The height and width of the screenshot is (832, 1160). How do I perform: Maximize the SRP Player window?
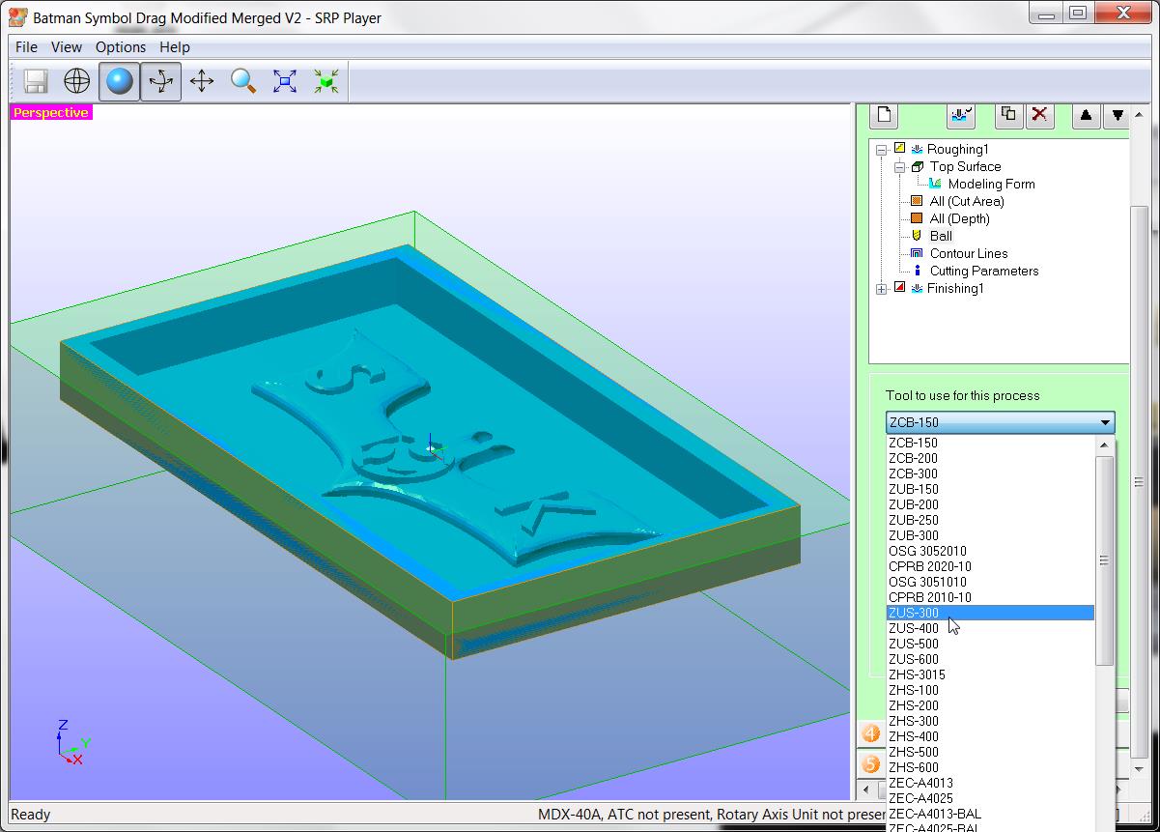pos(1078,14)
